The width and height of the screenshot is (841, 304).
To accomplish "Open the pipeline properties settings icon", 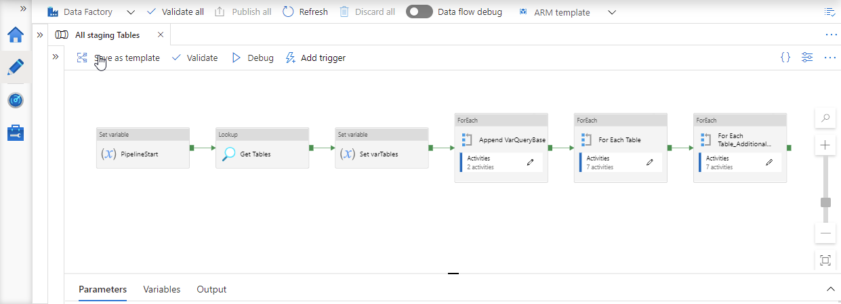I will click(x=807, y=58).
